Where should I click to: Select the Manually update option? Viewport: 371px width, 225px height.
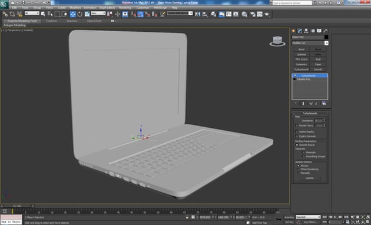pyautogui.click(x=298, y=173)
